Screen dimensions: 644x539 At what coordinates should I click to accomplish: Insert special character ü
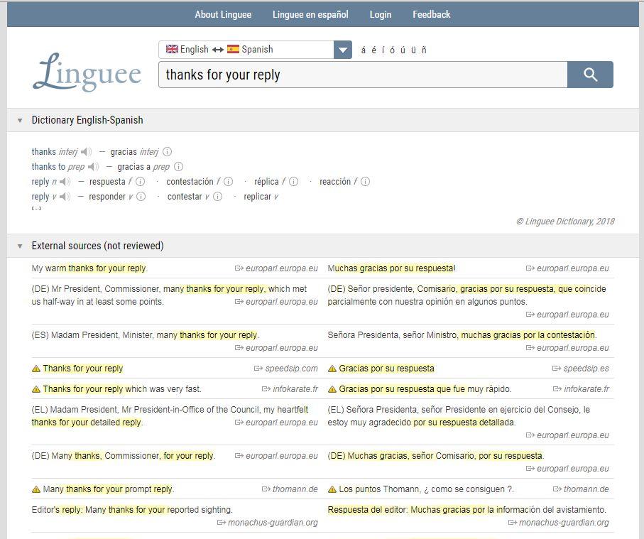(x=413, y=50)
